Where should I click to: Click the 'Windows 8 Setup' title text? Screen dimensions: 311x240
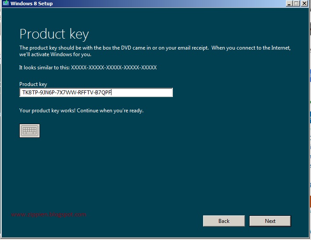click(x=32, y=4)
